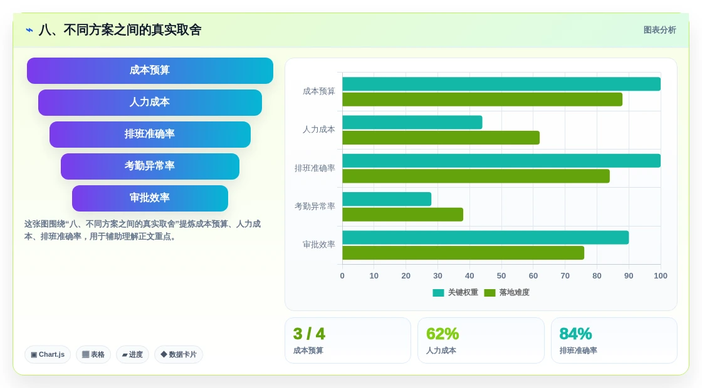Toggle the 关键权重 legend swatch
702x388 pixels.
coord(438,293)
